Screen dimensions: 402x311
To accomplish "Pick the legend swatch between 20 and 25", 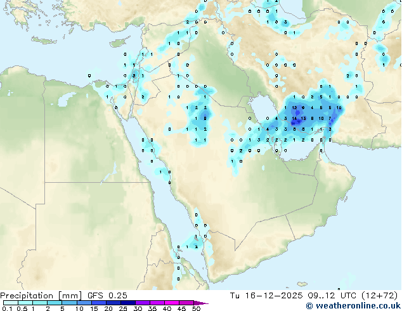I will [x=113, y=303].
